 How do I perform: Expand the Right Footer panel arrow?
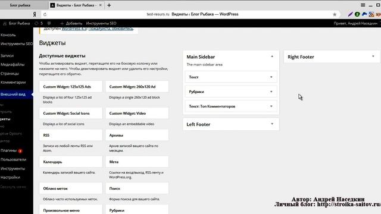pos(373,56)
